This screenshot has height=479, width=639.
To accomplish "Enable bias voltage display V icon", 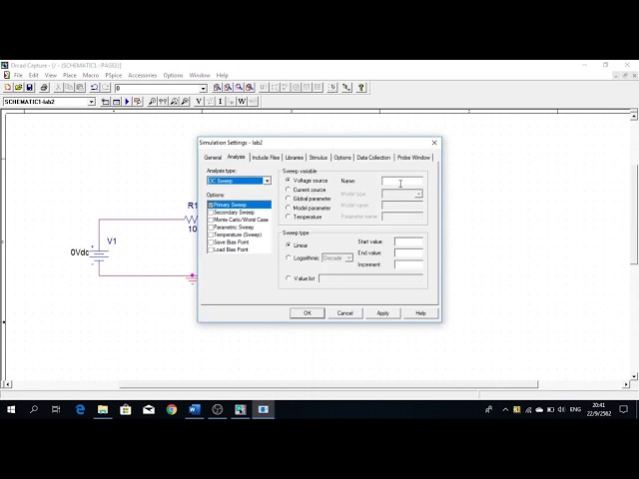I will tap(199, 102).
